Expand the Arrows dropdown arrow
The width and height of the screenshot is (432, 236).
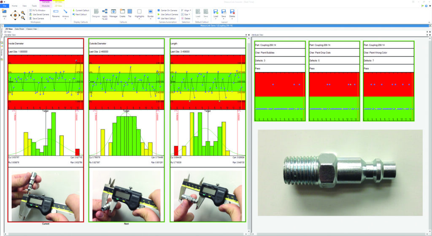click(x=65, y=19)
